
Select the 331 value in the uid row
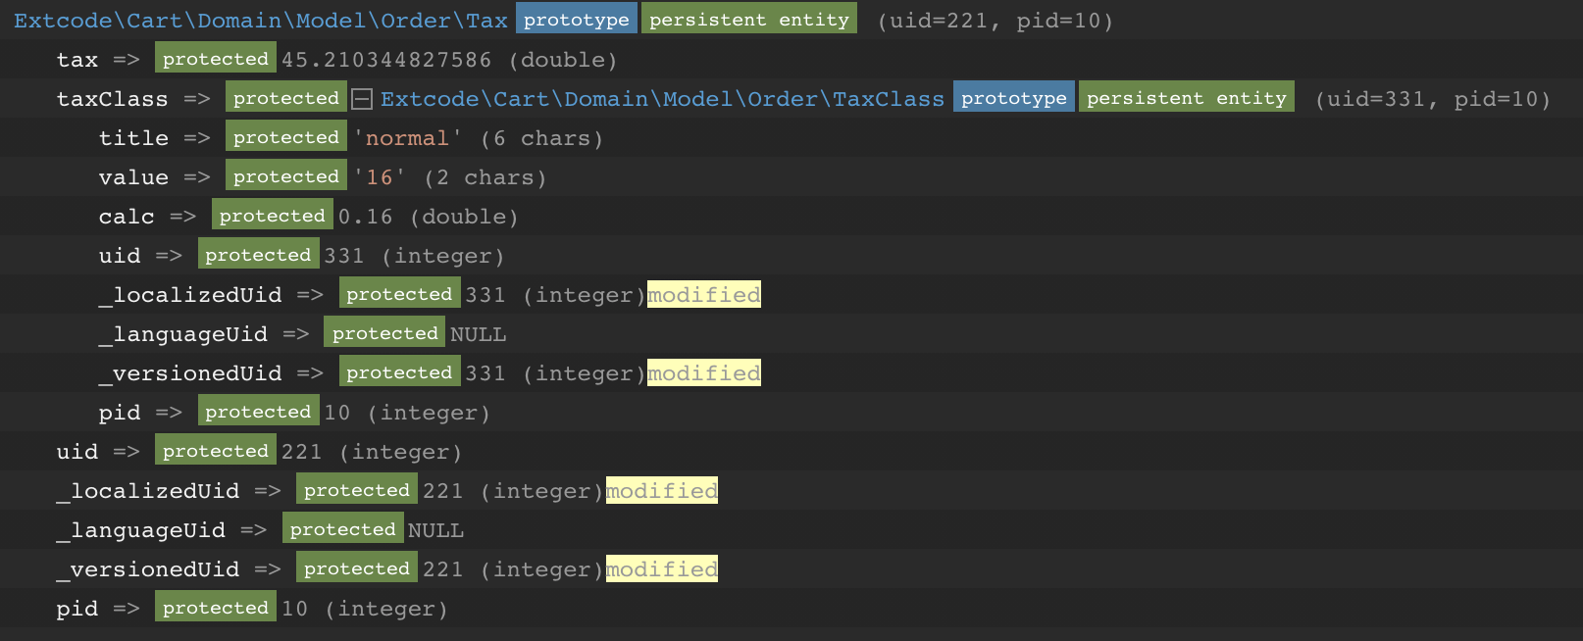click(344, 256)
